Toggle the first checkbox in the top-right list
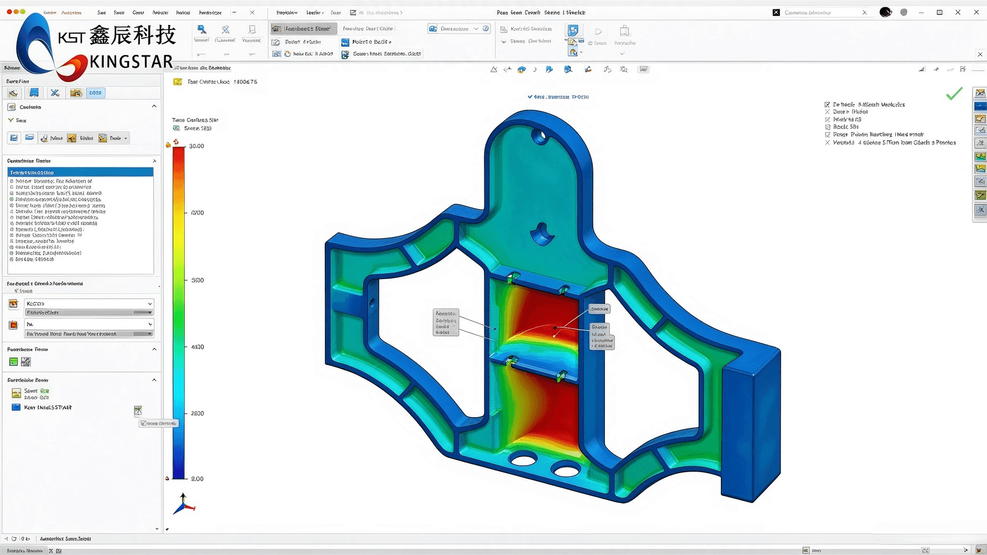This screenshot has width=987, height=555. (827, 105)
